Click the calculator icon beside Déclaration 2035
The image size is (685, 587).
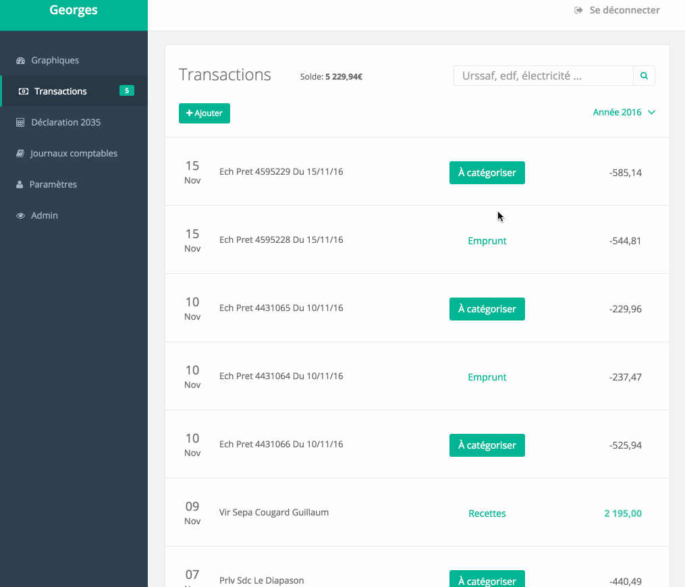(x=20, y=123)
